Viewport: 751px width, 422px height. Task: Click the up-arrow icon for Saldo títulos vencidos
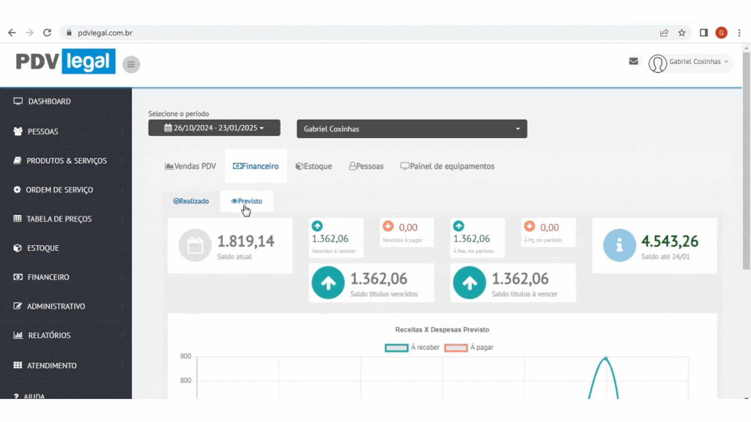click(328, 283)
